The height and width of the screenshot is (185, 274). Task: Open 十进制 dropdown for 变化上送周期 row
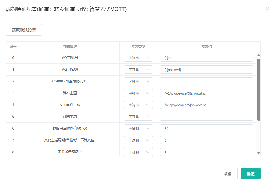pyautogui.click(x=138, y=140)
